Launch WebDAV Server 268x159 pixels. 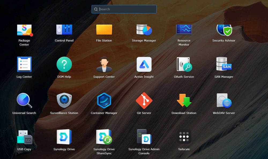(224, 101)
